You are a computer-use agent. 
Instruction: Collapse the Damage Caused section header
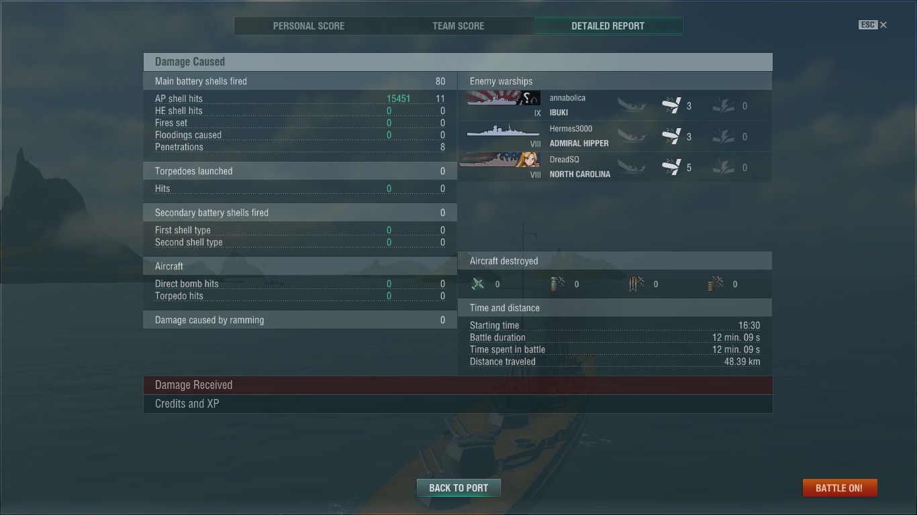click(458, 62)
